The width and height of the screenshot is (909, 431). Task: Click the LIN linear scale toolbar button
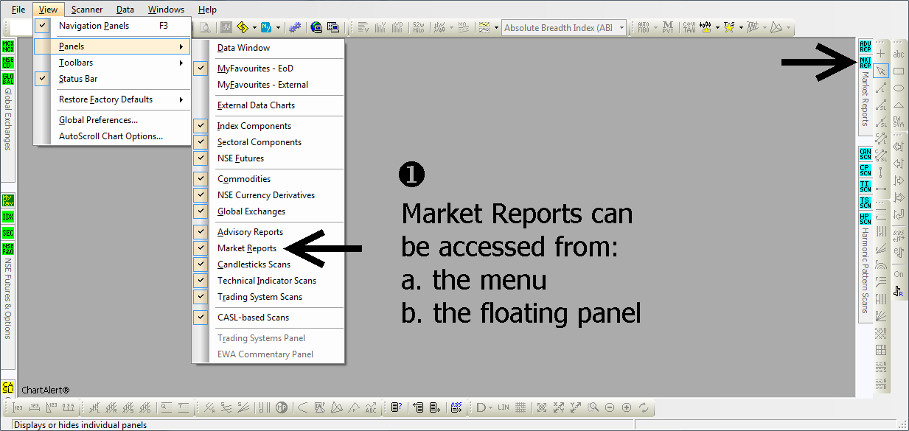coord(504,407)
